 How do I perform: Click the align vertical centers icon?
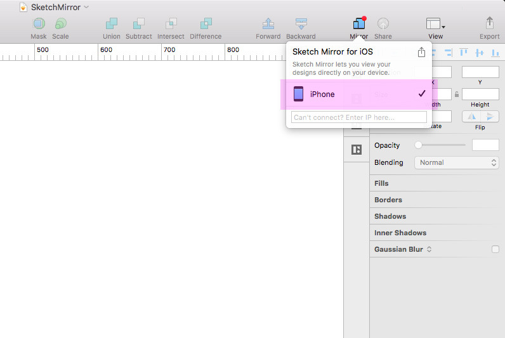480,53
